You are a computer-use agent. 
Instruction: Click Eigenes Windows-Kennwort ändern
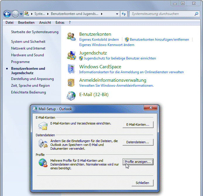point(107,45)
